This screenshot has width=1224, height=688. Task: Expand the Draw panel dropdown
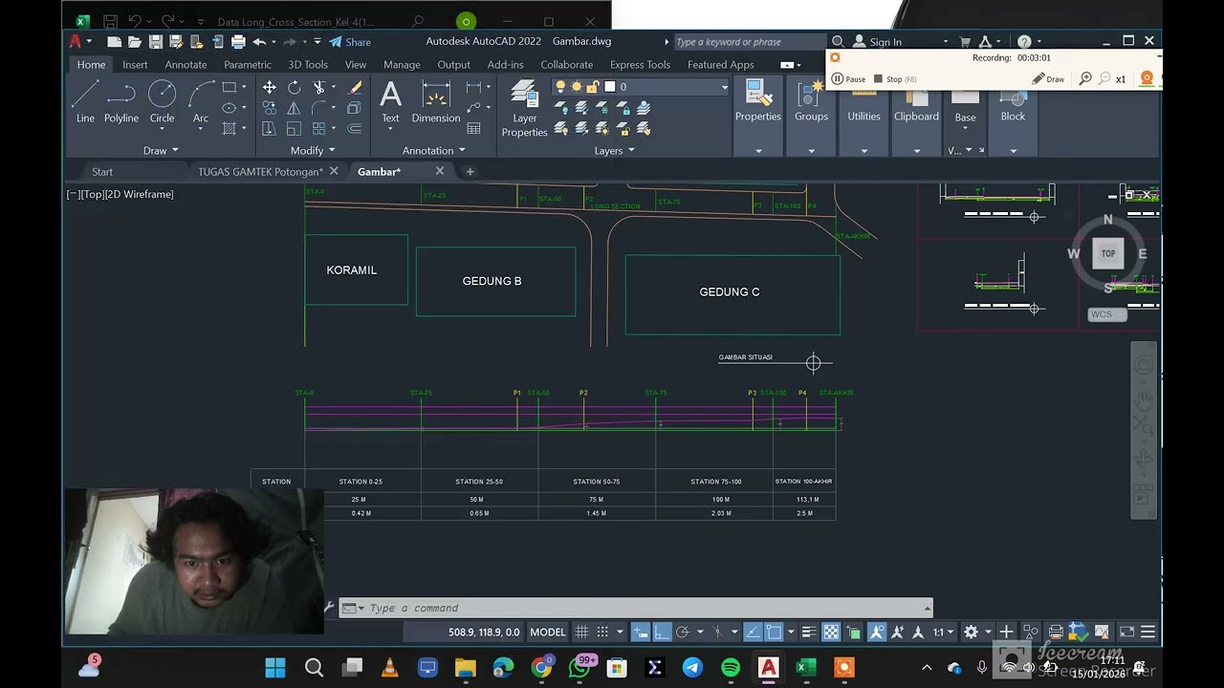tap(161, 151)
